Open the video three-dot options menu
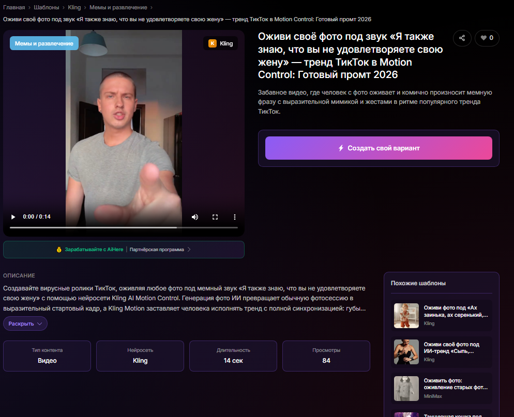 click(235, 217)
